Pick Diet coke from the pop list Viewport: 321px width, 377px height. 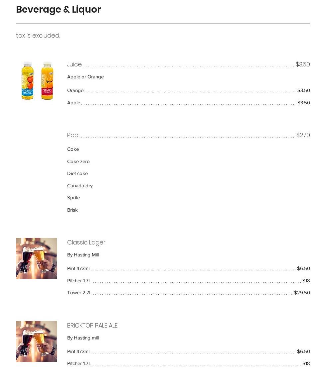pyautogui.click(x=78, y=174)
